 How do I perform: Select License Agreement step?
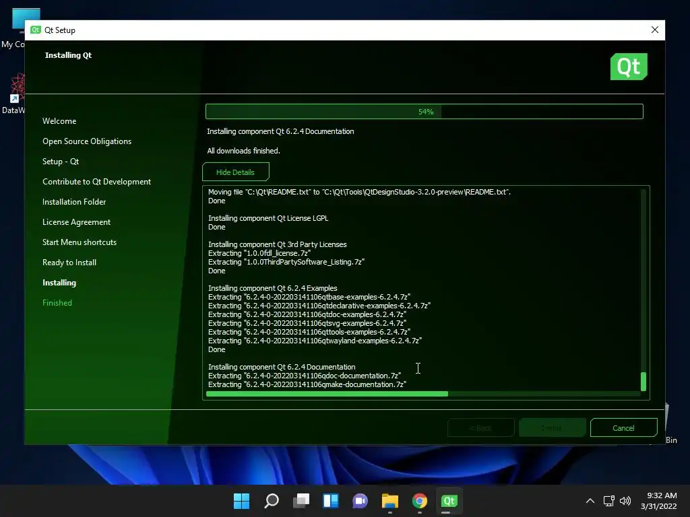77,222
